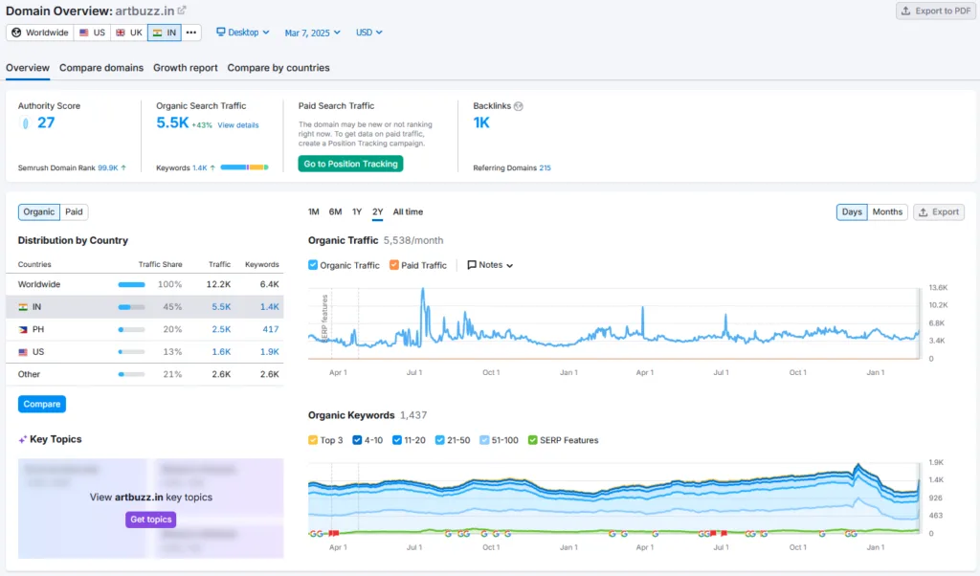The width and height of the screenshot is (980, 576).
Task: Click the US flag in country table
Action: pos(23,352)
